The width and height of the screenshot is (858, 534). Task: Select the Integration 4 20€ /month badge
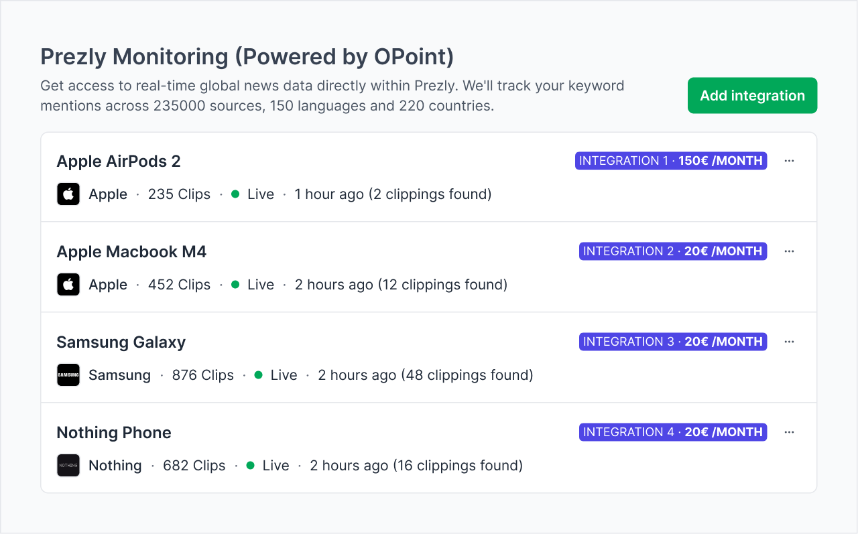point(673,432)
